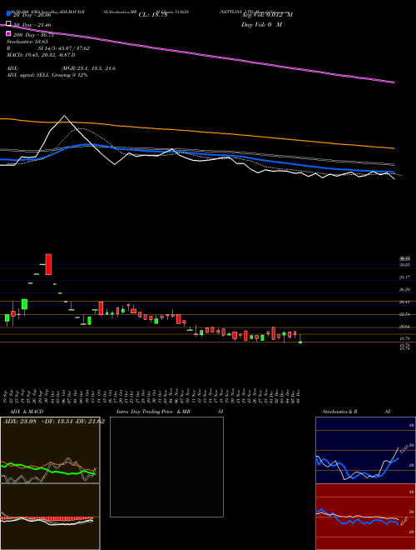Click the rotated 45.07 value label on the RSI chart
This screenshot has height=550, width=416.
click(405, 521)
